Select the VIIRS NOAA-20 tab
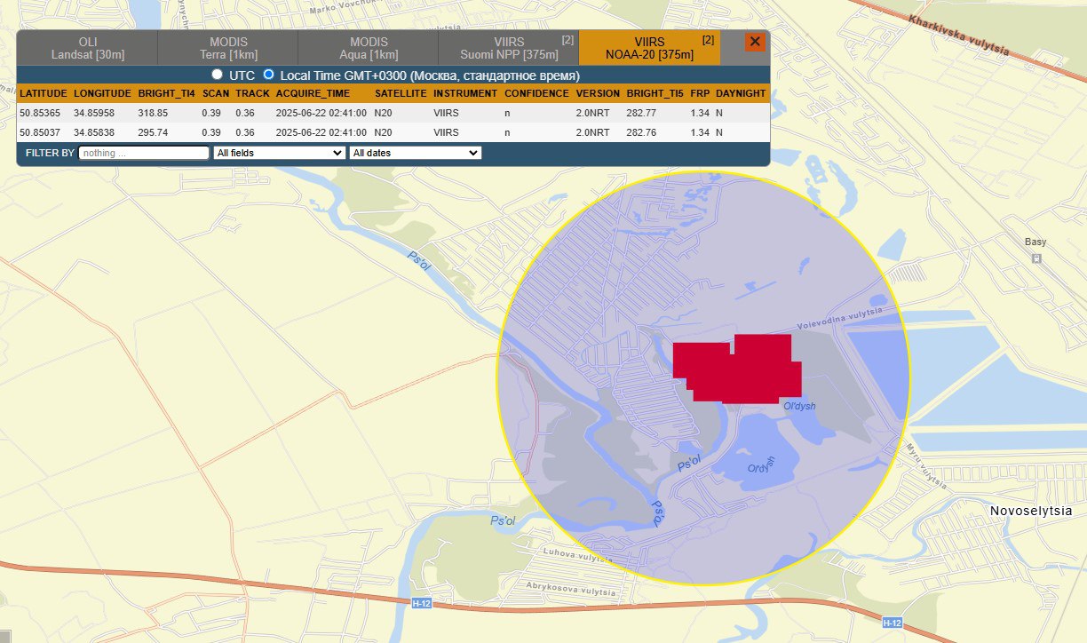Image resolution: width=1087 pixels, height=643 pixels. coord(649,48)
